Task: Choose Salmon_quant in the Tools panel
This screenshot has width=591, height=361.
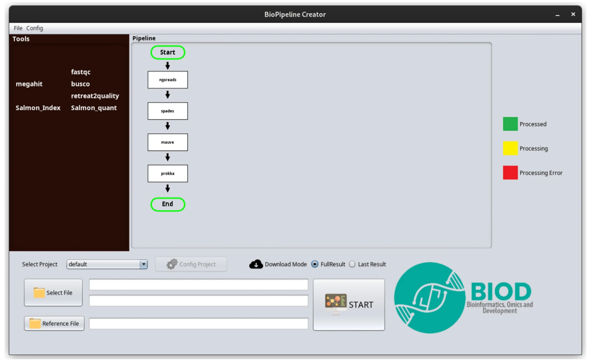Action: click(x=94, y=108)
